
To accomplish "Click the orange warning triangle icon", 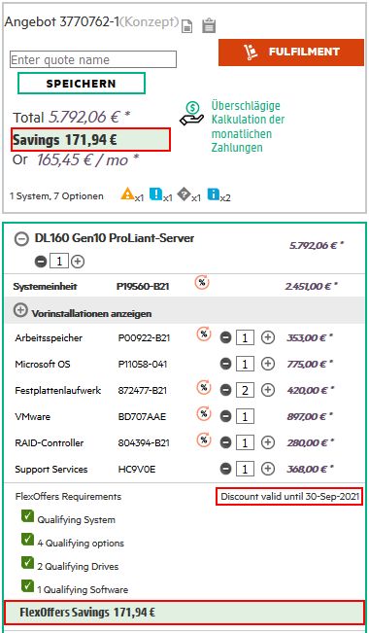I will coord(127,194).
